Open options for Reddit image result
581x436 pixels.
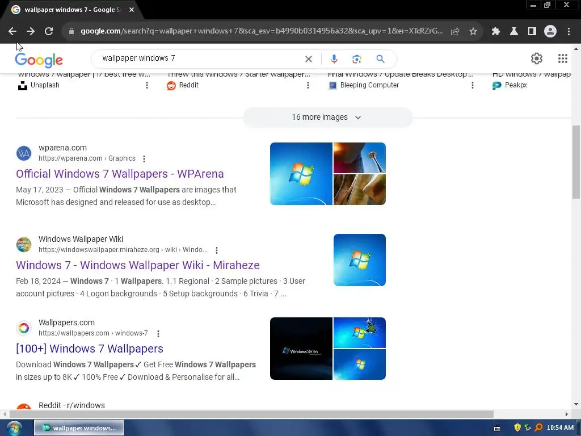click(308, 85)
